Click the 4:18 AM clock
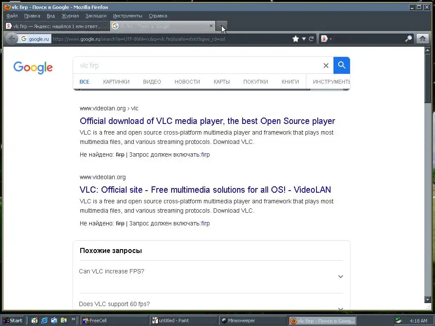Viewport: 435px width, 326px height. (x=418, y=321)
